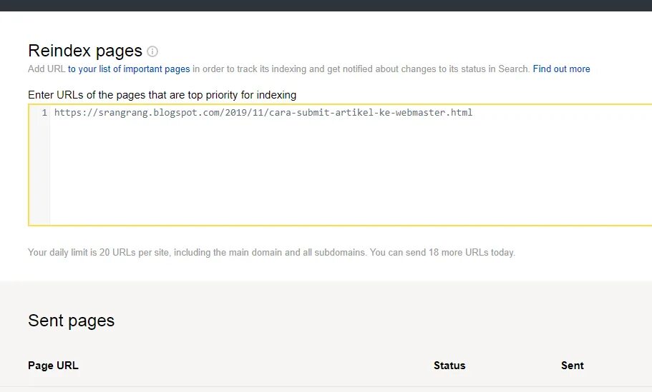This screenshot has width=652, height=392.
Task: Follow the 'Find out more' link
Action: (561, 69)
